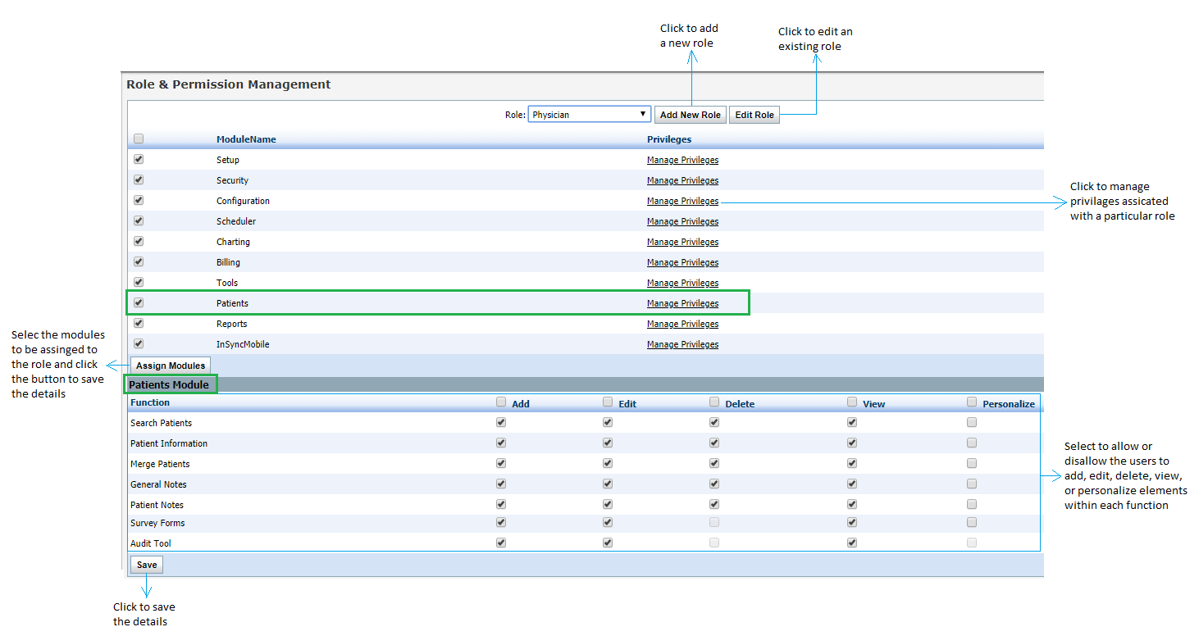This screenshot has height=636, width=1199.
Task: Open the Role dropdown showing Physician
Action: (589, 115)
